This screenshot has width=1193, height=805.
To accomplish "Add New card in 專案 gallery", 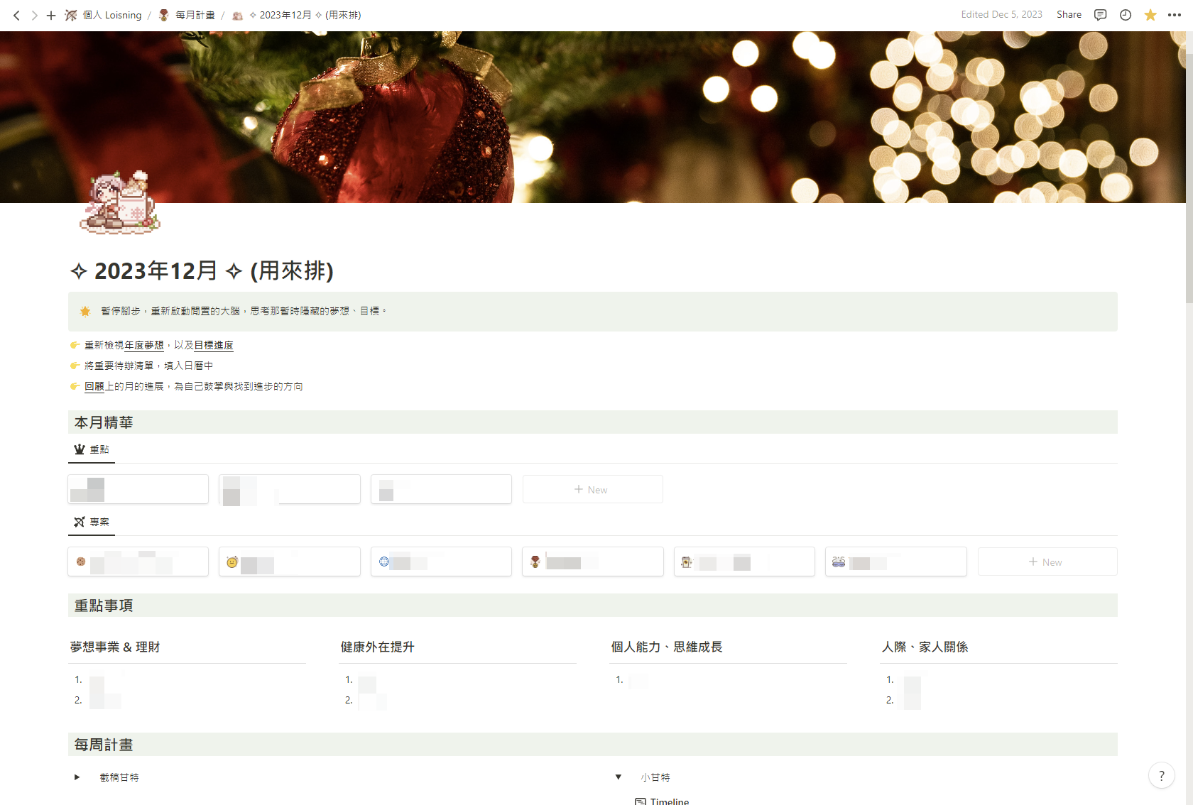I will pyautogui.click(x=1047, y=562).
